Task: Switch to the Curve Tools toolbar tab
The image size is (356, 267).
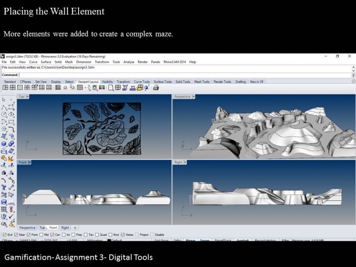Action: [x=142, y=81]
